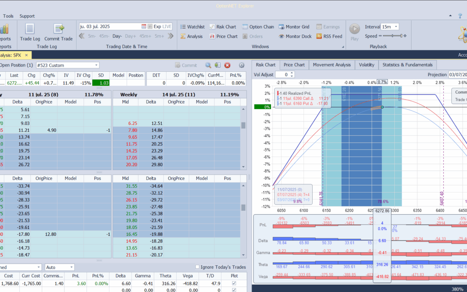Open the help question mark icon
467x292 pixels.
pyautogui.click(x=460, y=16)
